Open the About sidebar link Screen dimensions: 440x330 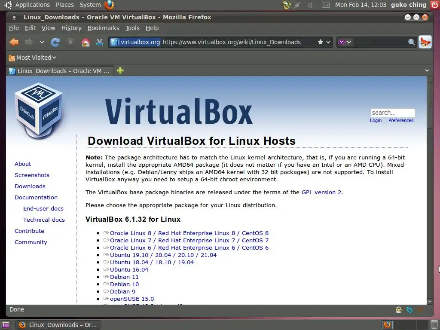click(23, 164)
